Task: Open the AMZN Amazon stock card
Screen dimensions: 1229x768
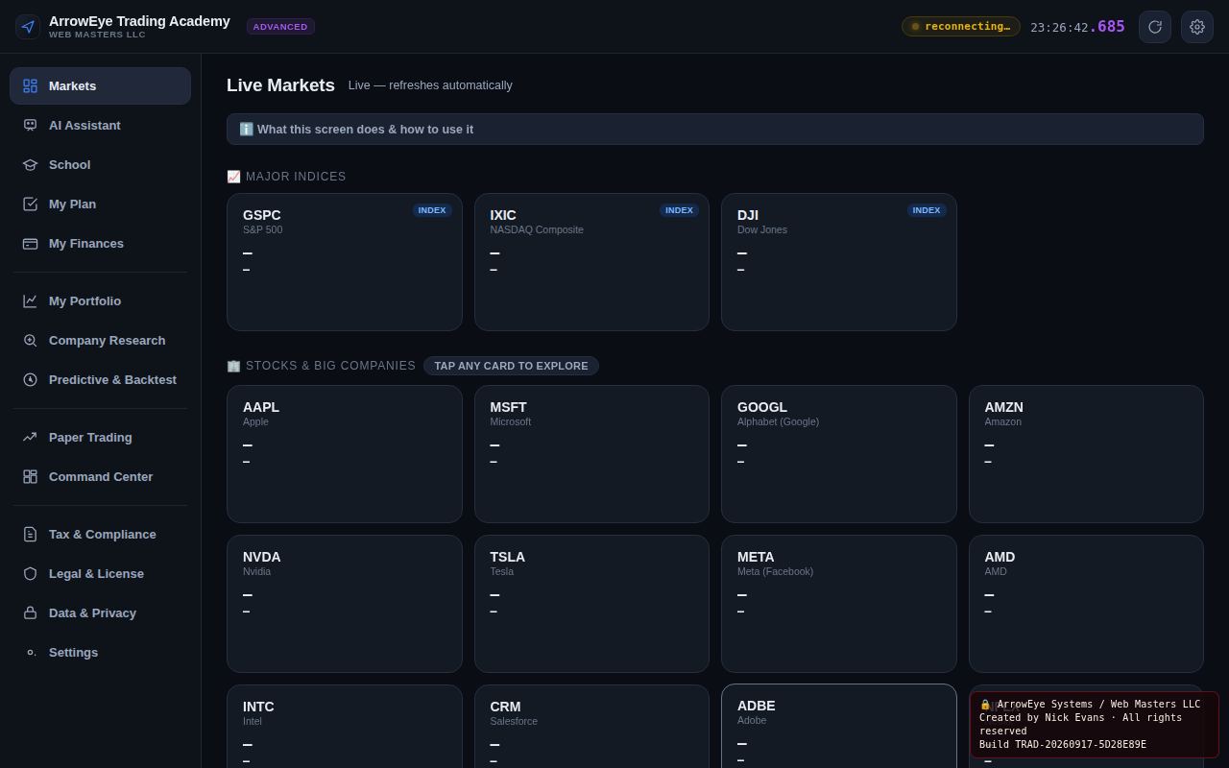Action: click(x=1086, y=454)
